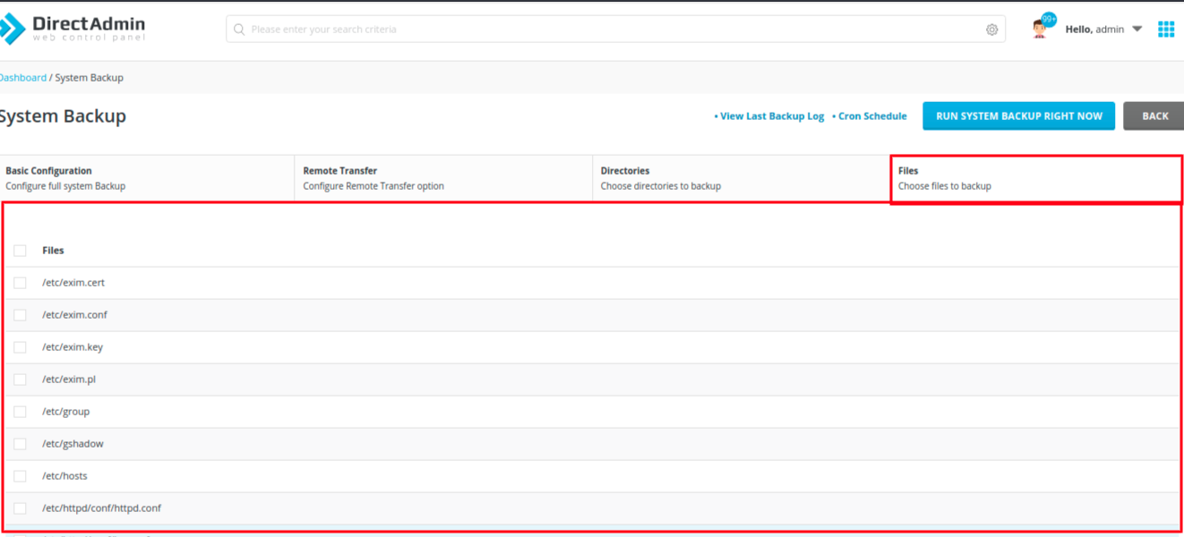
Task: Go to the Directories tab
Action: click(740, 178)
